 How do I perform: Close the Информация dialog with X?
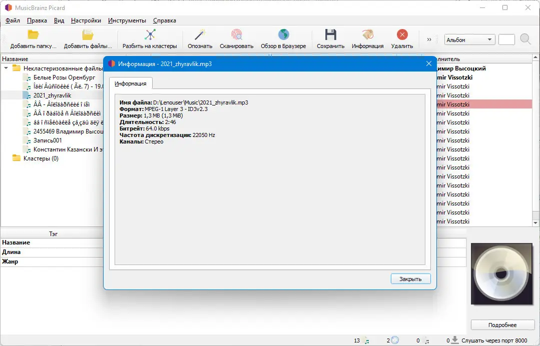[429, 63]
